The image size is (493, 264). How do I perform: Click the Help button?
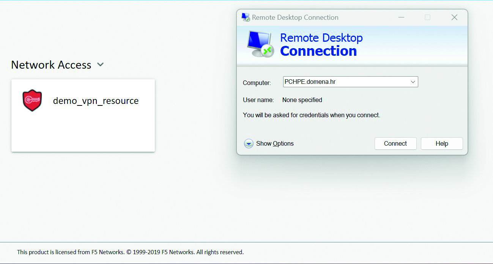point(442,144)
